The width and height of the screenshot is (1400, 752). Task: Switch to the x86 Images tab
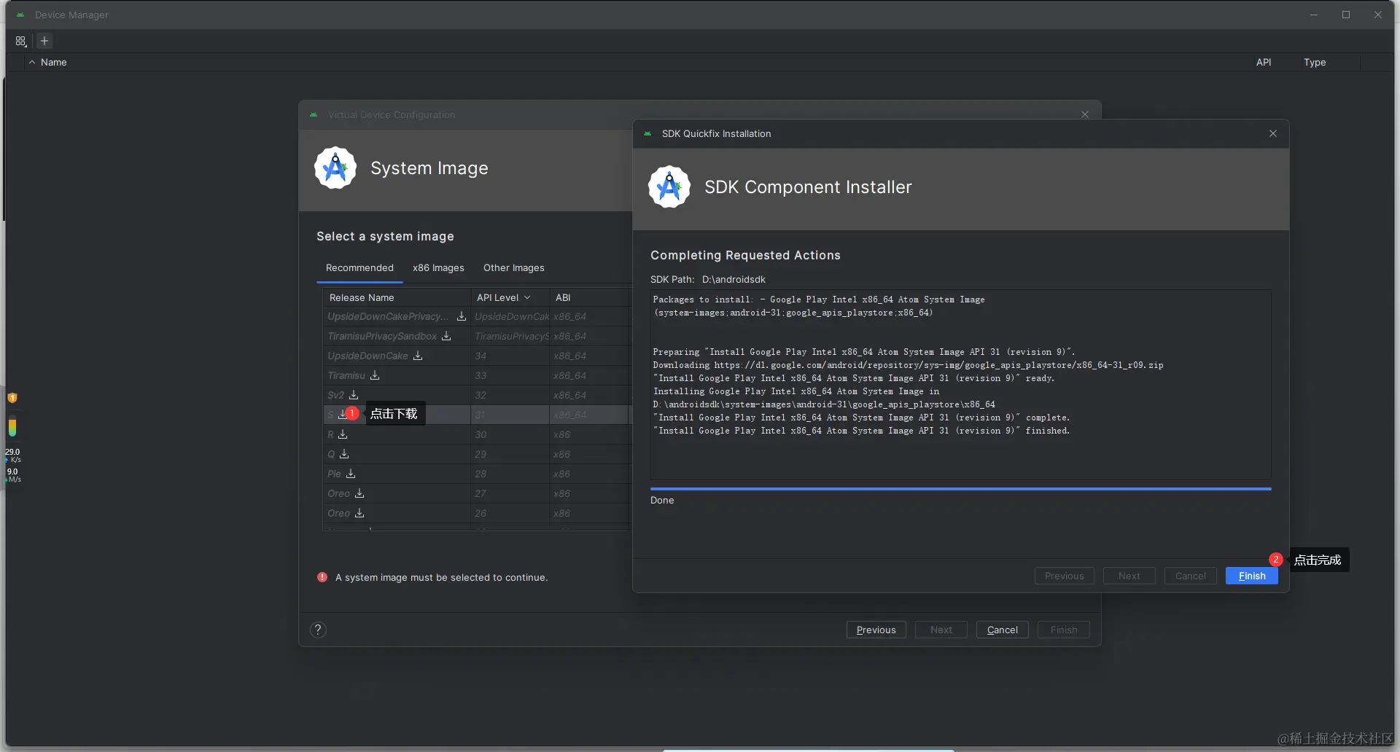coord(438,268)
